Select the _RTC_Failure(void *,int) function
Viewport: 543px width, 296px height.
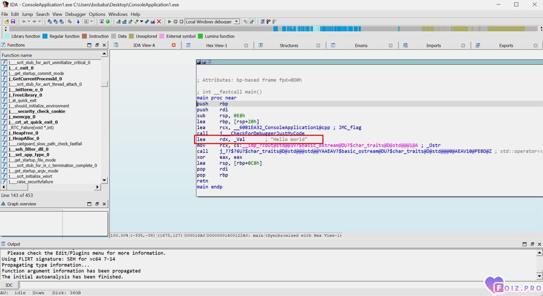(x=31, y=127)
